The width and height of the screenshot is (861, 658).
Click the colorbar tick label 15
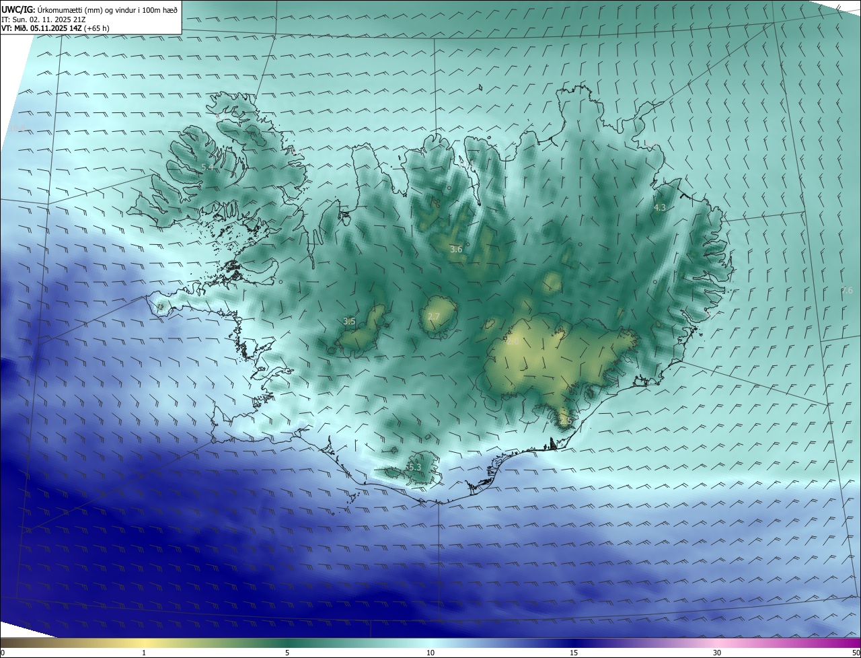574,653
